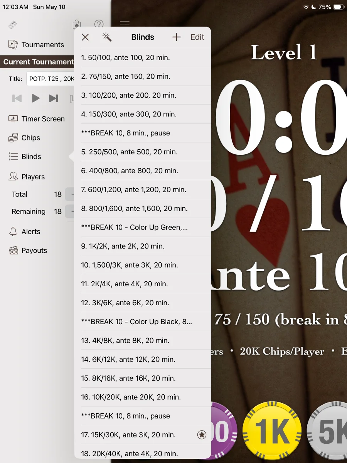Screen dimensions: 347x463
Task: Decrease Total players stepper
Action: pos(69,194)
